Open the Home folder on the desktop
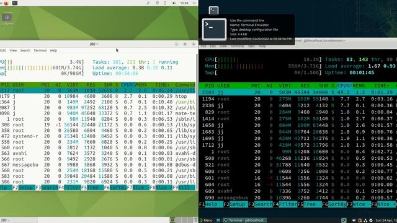 (7, 19)
